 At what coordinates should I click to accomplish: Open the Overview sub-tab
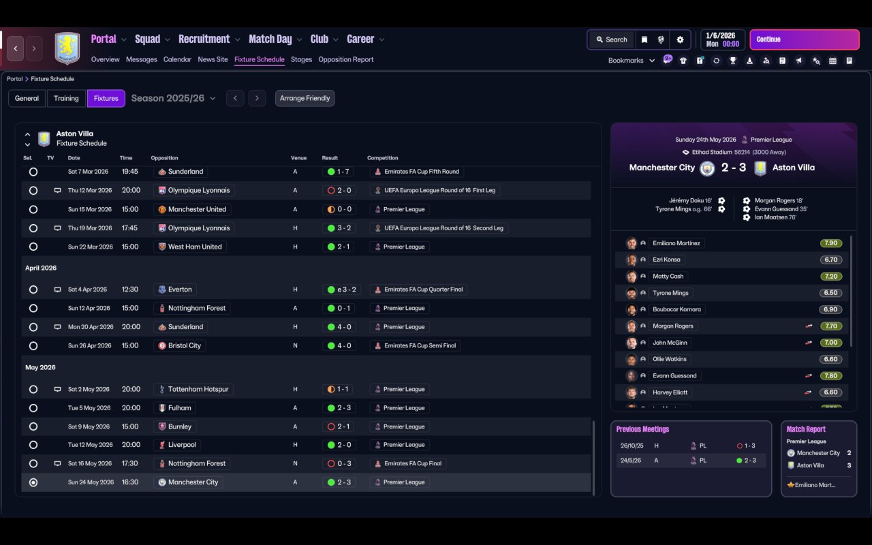point(106,60)
